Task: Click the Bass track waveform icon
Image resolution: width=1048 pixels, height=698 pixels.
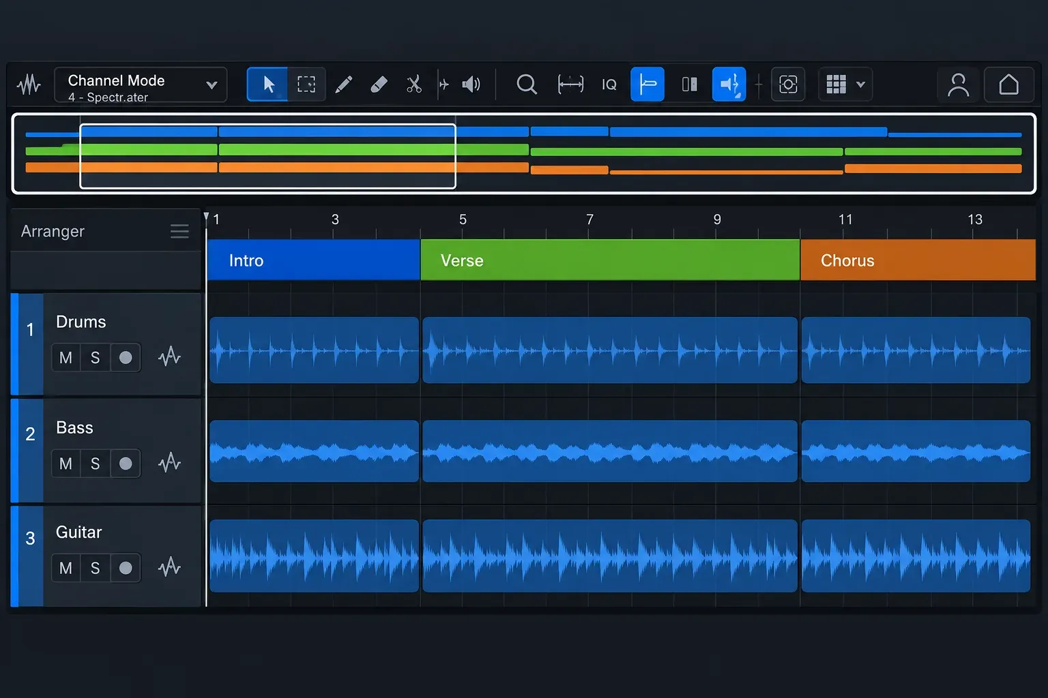Action: 169,463
